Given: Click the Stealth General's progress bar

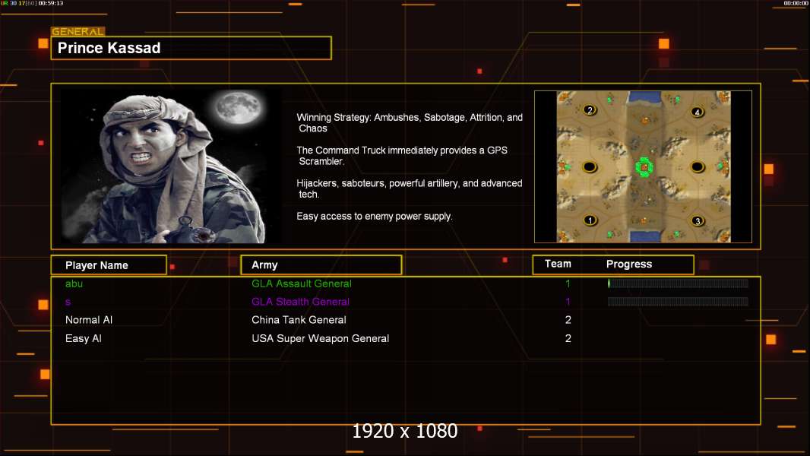Looking at the screenshot, I should coord(678,301).
